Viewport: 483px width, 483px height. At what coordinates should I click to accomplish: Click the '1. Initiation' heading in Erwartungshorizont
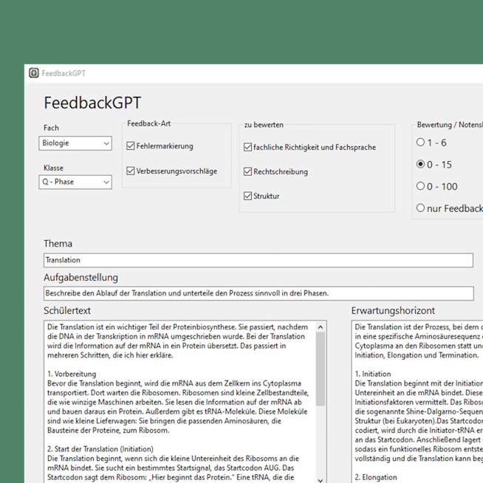coord(373,374)
